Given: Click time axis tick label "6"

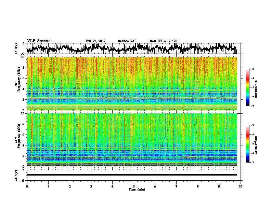Looking at the screenshot, I should (x=155, y=186).
